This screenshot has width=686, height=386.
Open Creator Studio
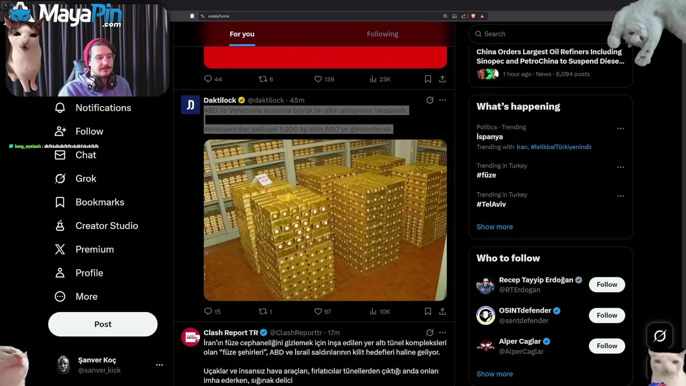tap(96, 226)
